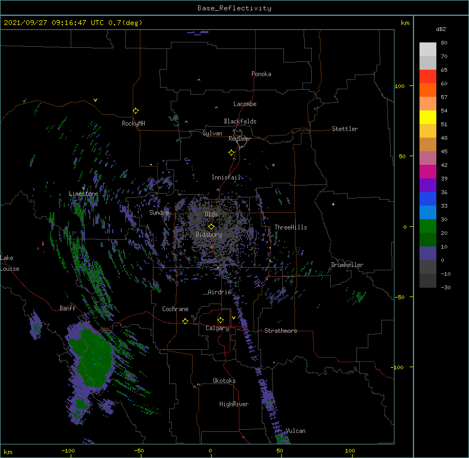The width and height of the screenshot is (469, 458).
Task: Select the Limestone map label
Action: pyautogui.click(x=83, y=194)
